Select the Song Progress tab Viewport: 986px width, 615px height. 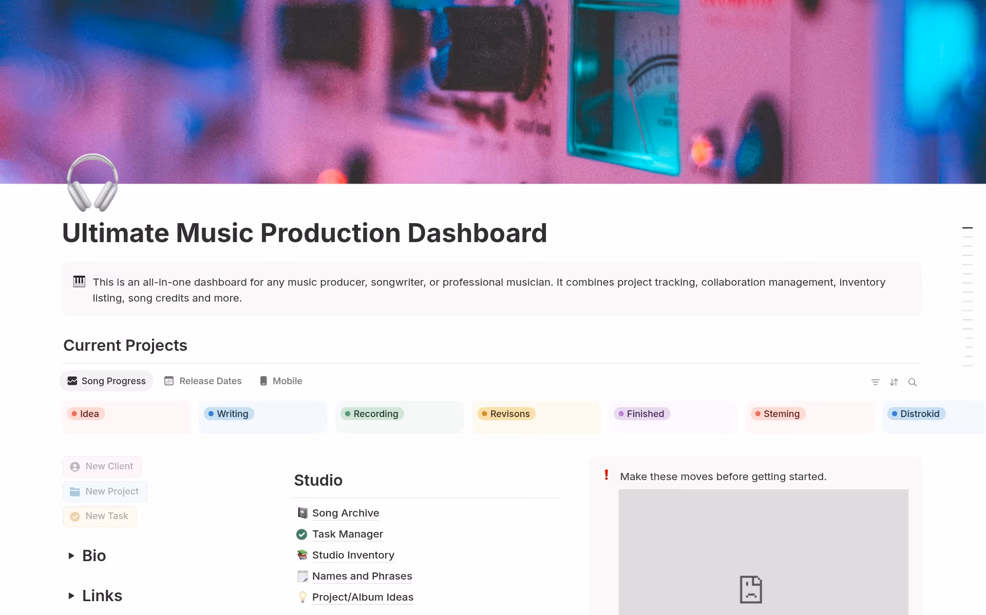click(107, 381)
